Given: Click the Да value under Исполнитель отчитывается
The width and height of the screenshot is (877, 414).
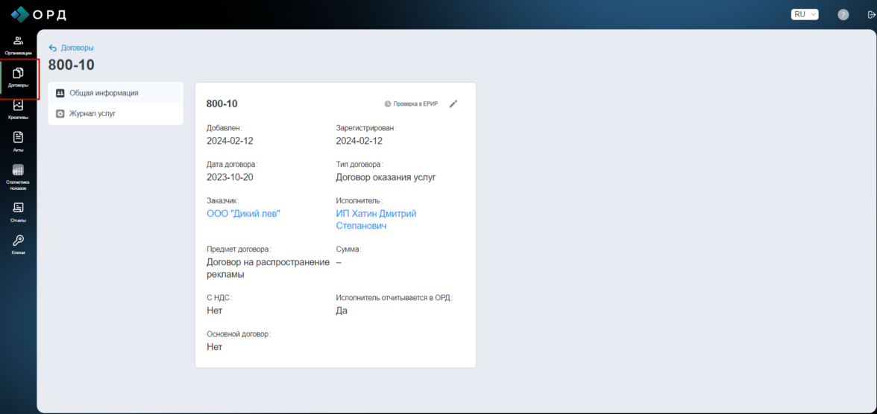Looking at the screenshot, I should point(342,310).
